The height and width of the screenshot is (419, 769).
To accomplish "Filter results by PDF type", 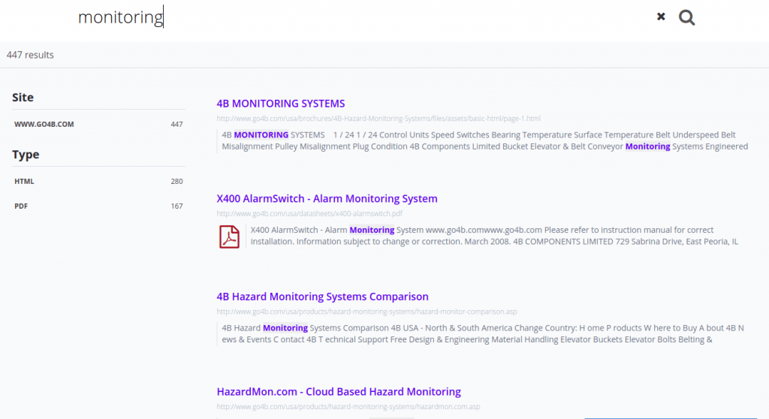I will point(98,206).
